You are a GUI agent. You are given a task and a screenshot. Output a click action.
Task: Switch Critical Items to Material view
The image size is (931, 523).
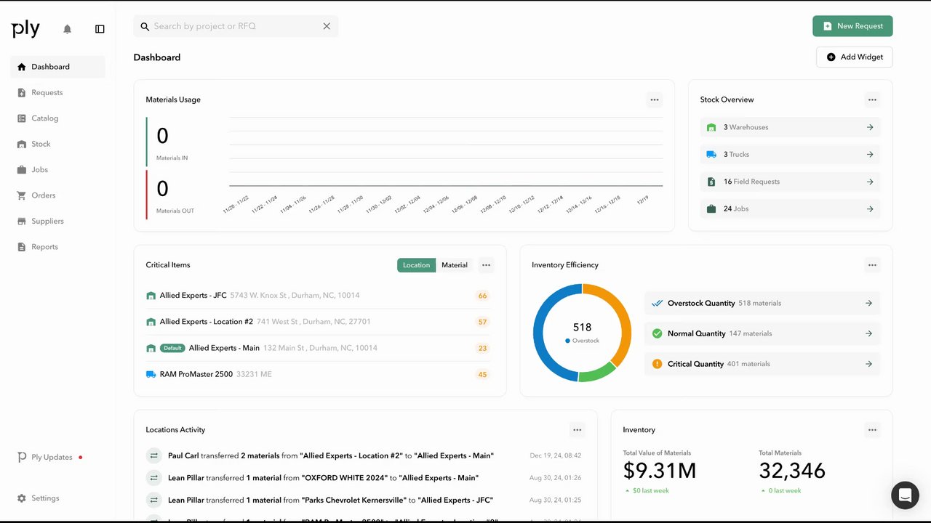(x=455, y=265)
